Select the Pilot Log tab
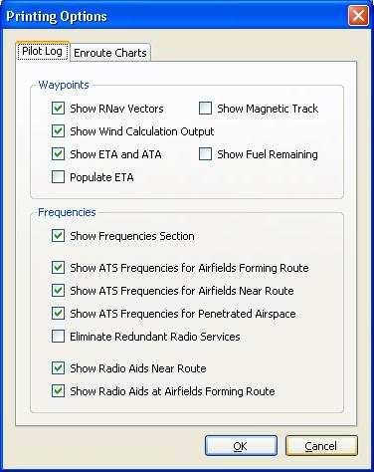The width and height of the screenshot is (374, 472). [x=43, y=51]
